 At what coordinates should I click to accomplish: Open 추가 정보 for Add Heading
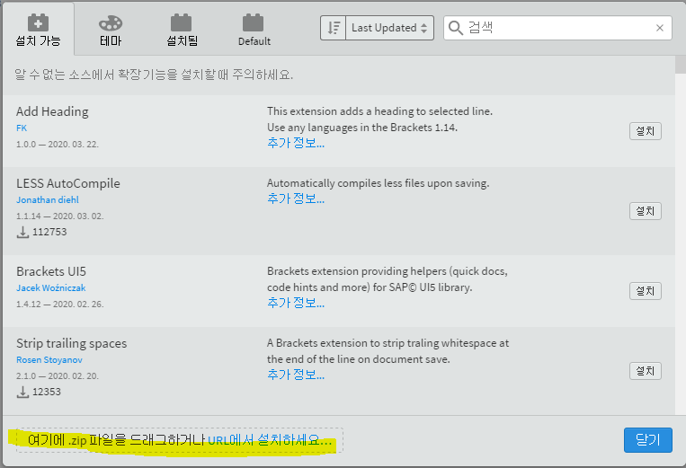click(x=296, y=143)
